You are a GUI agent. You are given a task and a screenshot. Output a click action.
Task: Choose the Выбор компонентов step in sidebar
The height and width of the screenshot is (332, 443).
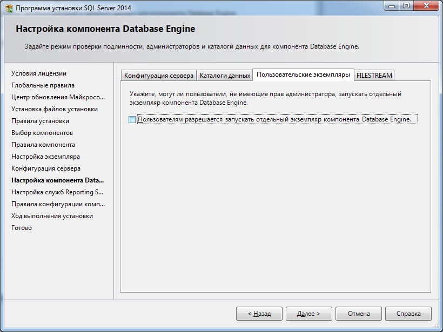click(x=42, y=133)
